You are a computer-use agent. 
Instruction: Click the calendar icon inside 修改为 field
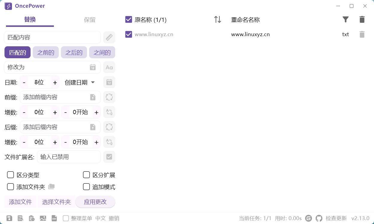click(93, 67)
